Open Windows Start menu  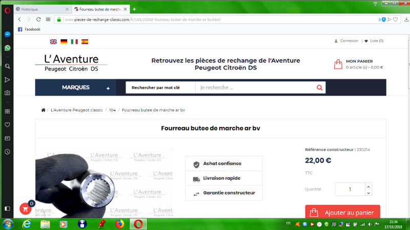[8, 224]
